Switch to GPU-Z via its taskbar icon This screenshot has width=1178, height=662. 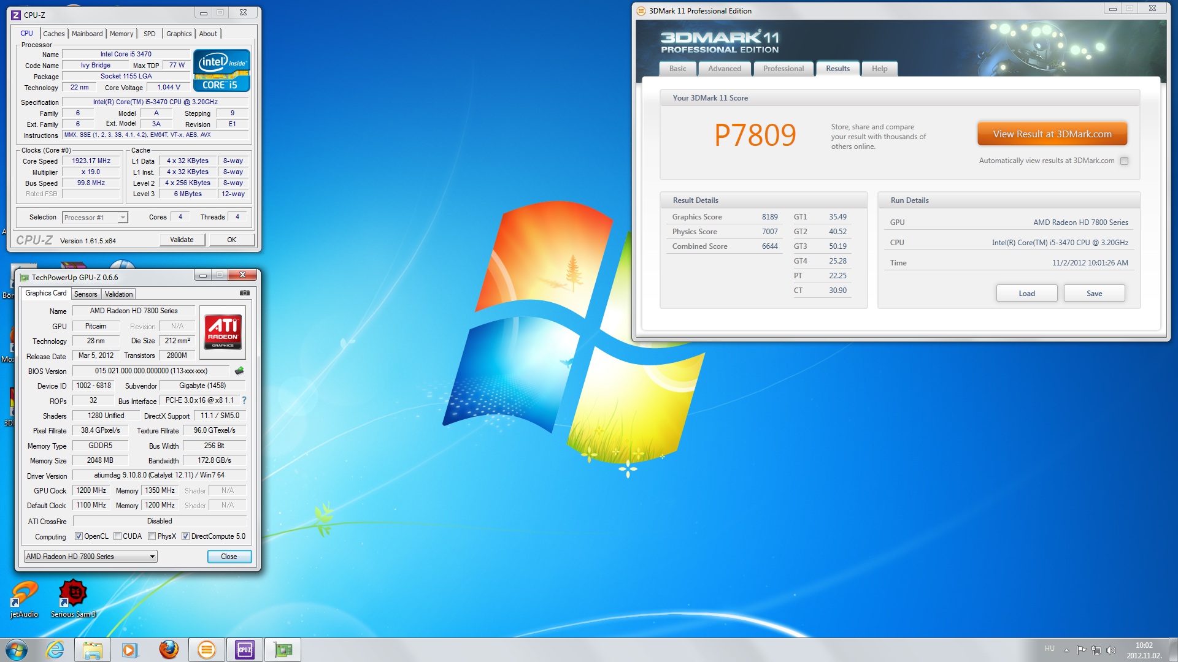pyautogui.click(x=283, y=650)
